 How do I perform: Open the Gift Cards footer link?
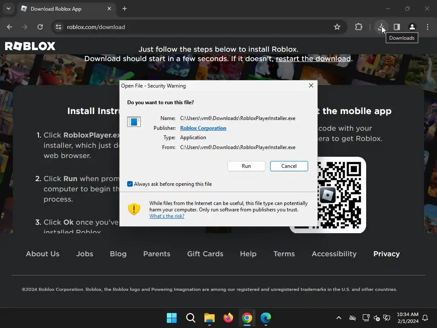point(205,254)
